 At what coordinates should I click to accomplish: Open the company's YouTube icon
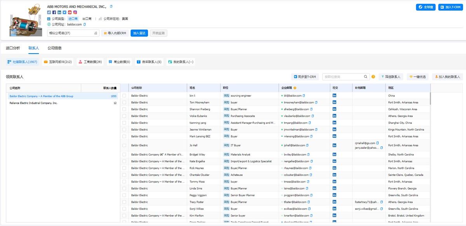[70, 12]
